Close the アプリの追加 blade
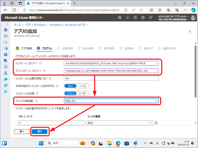198x148 pixels. [x=190, y=32]
